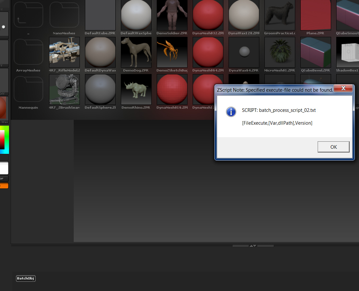The width and height of the screenshot is (359, 291).
Task: Select the DynaWax64.ZPR project
Action: (244, 52)
